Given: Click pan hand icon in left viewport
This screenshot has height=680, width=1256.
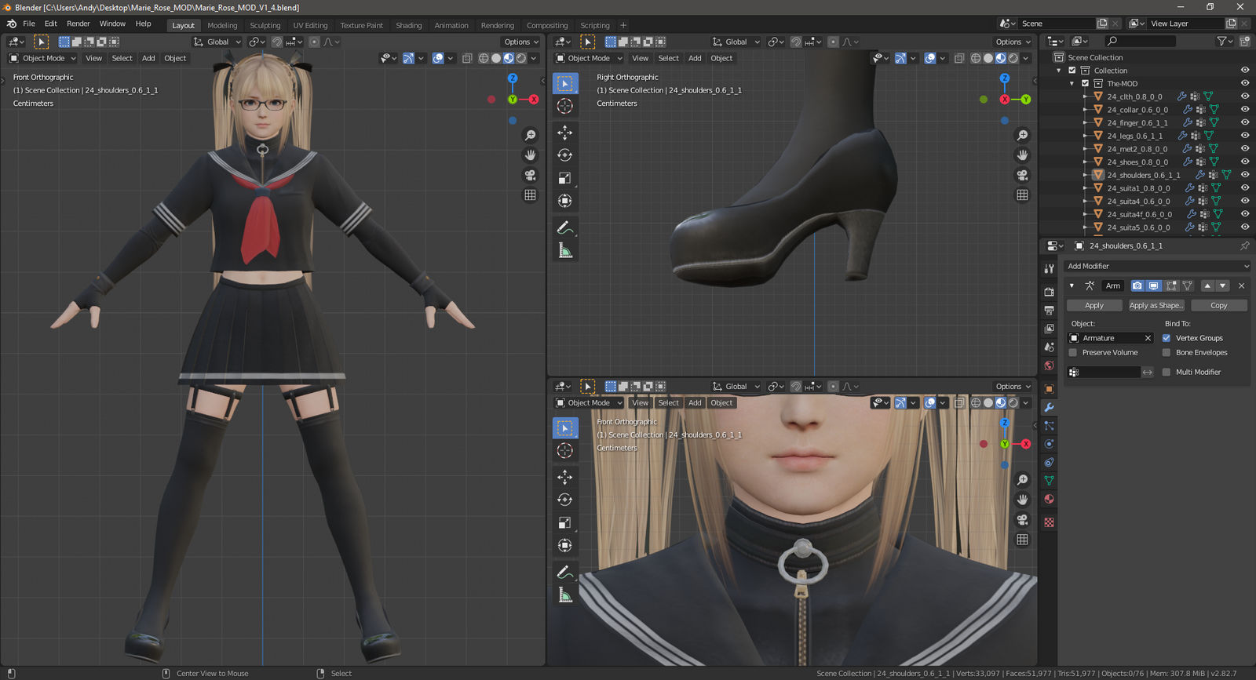Looking at the screenshot, I should pyautogui.click(x=530, y=155).
